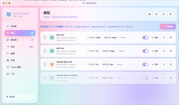Click the neko-model-475ae114 model ID
Screen dimensions: 179x105
point(66,65)
